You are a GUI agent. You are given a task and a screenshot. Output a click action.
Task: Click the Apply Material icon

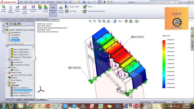click(x=10, y=10)
